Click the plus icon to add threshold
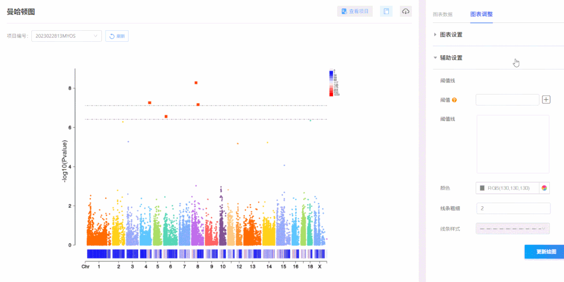The width and height of the screenshot is (564, 282). coord(546,99)
